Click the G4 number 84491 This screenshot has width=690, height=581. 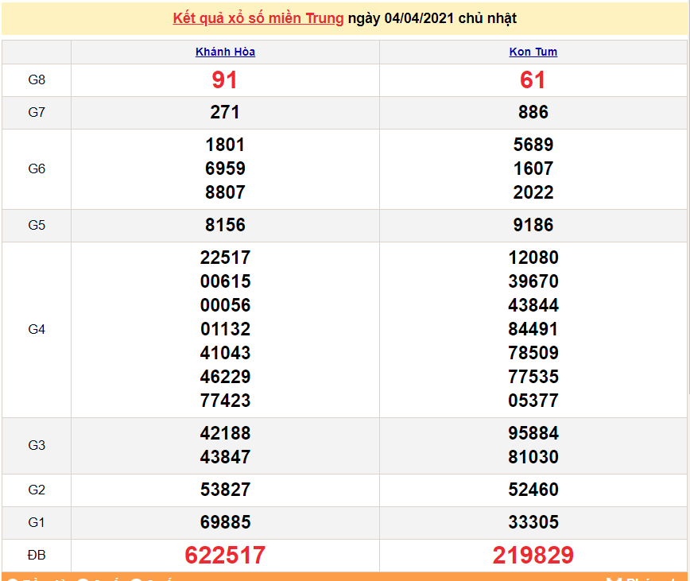point(533,329)
